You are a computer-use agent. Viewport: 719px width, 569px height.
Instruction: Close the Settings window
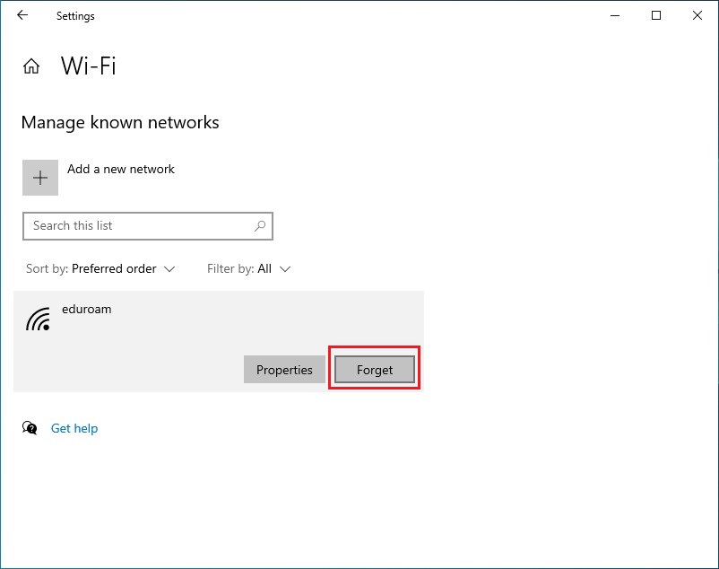click(697, 15)
